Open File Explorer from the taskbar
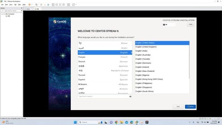The image size is (222, 125). pos(121,122)
